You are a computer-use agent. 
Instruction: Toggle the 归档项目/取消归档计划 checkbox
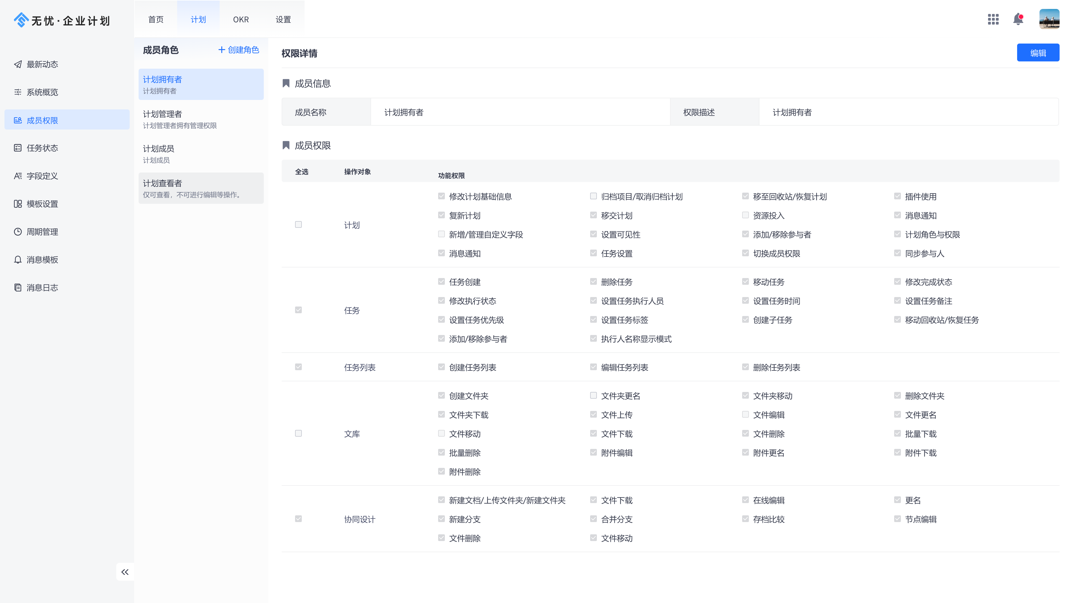click(593, 196)
